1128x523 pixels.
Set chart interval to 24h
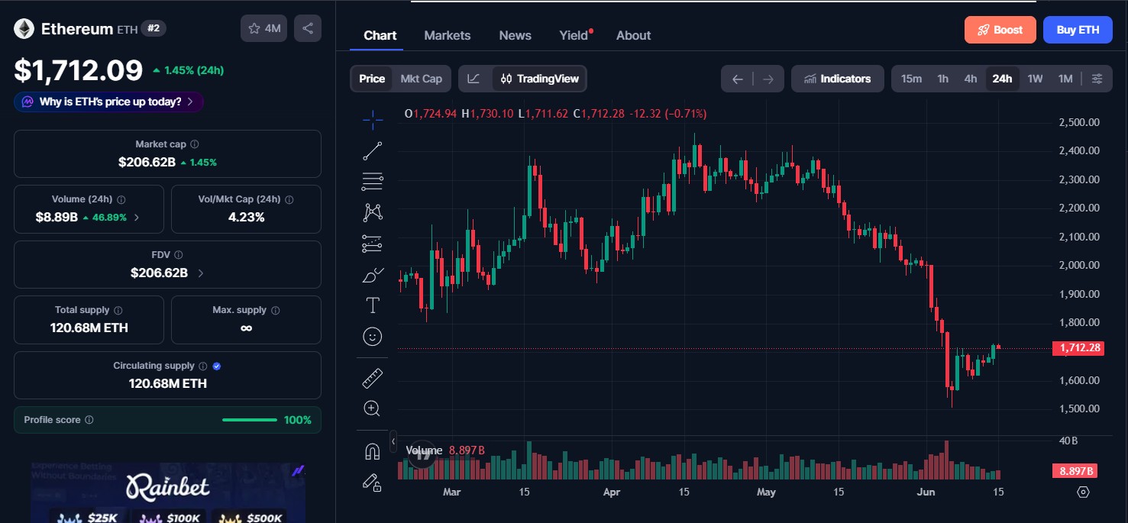click(1002, 79)
